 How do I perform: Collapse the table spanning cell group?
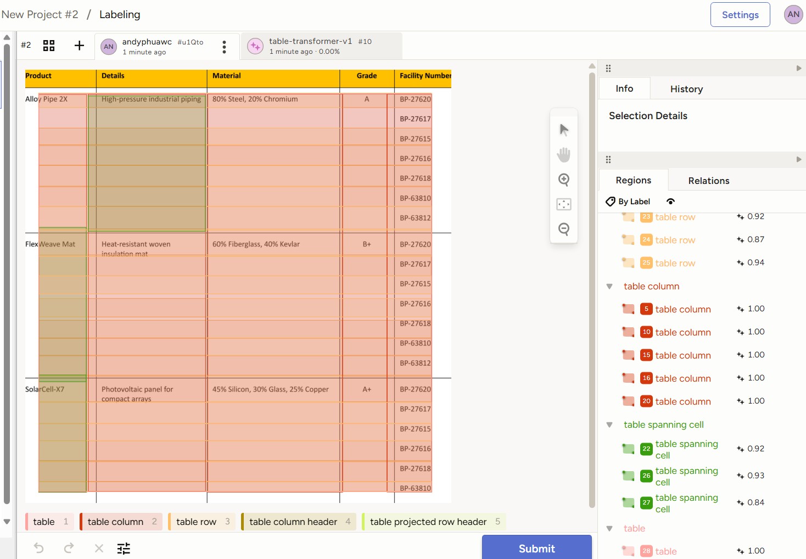[x=609, y=424]
